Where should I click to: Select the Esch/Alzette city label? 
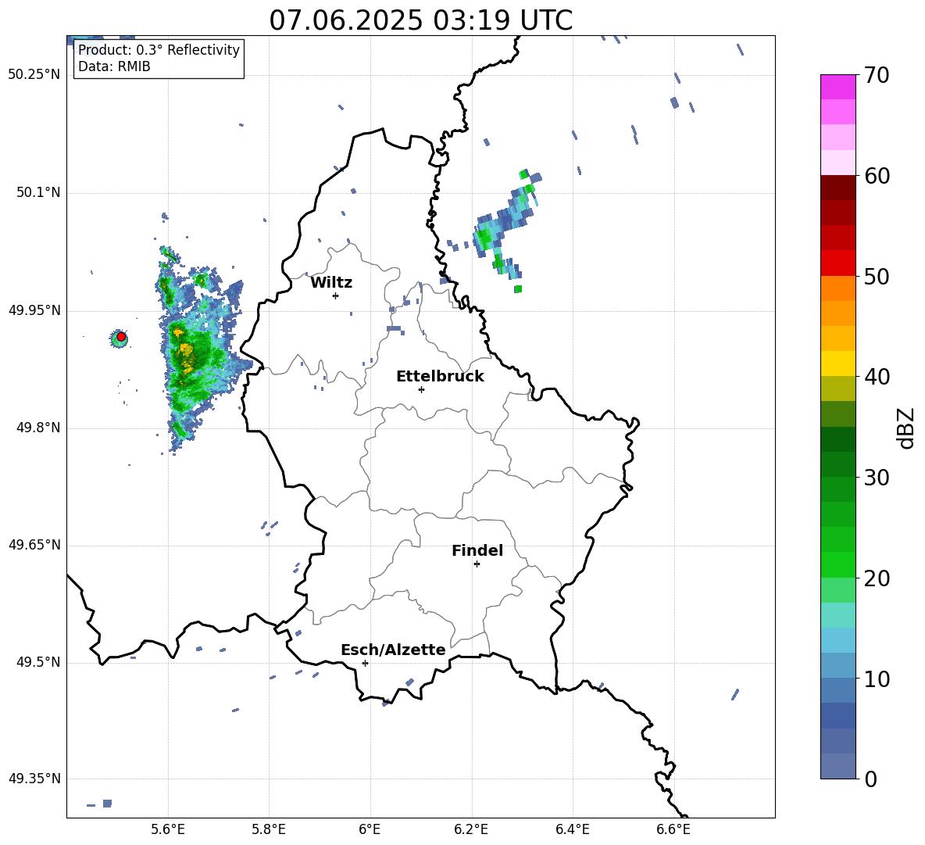click(x=393, y=650)
